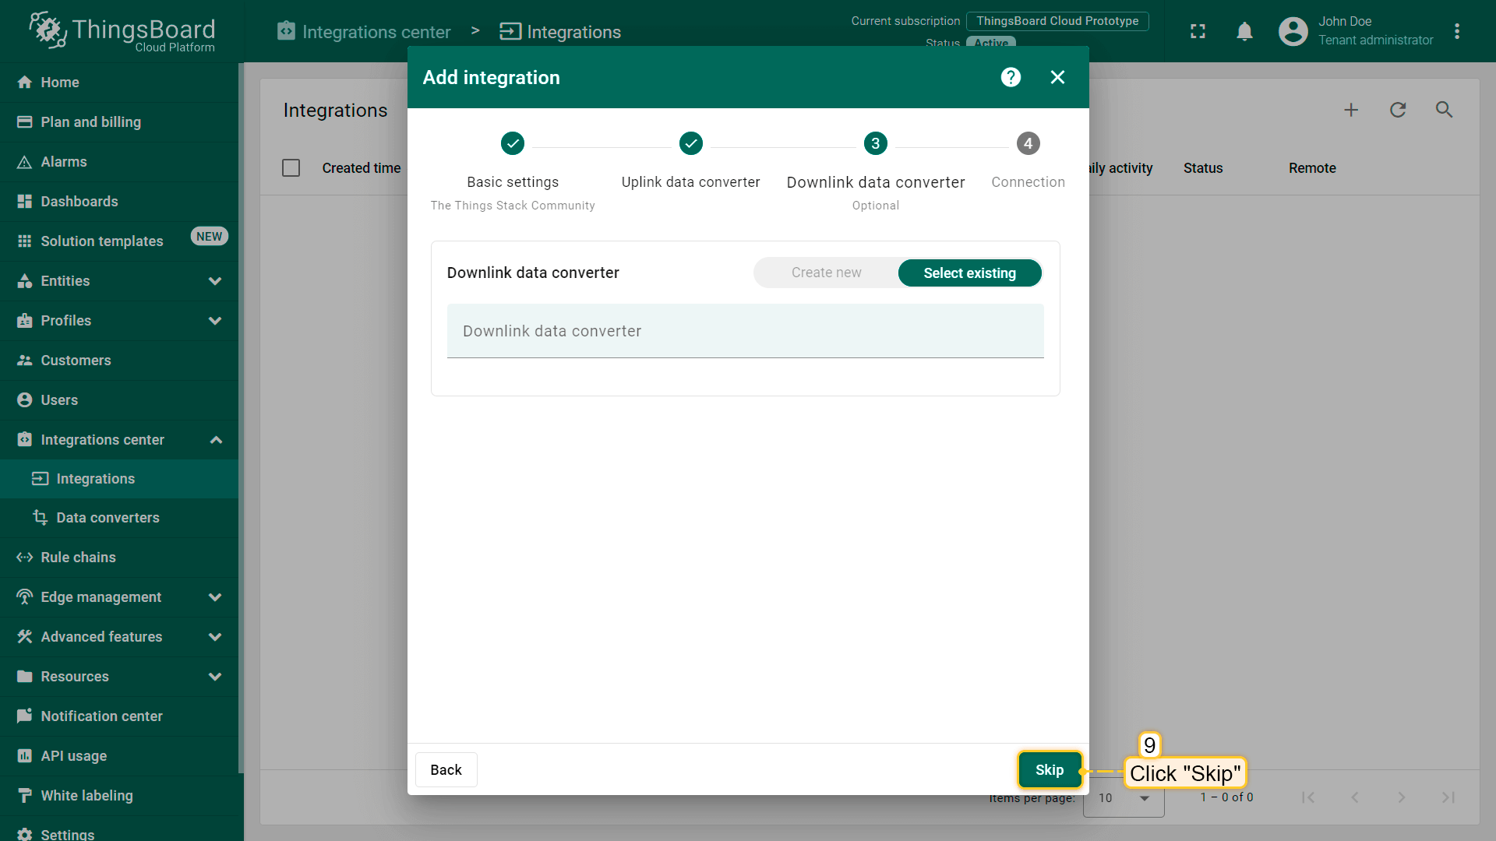Go to step 4 Connection
Viewport: 1496px width, 841px height.
(1028, 144)
